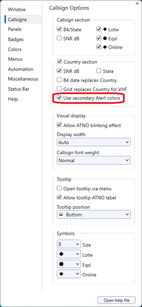Open the Tooltip position Bottom dropdown
Screen dimensions: 142x307
94,215
